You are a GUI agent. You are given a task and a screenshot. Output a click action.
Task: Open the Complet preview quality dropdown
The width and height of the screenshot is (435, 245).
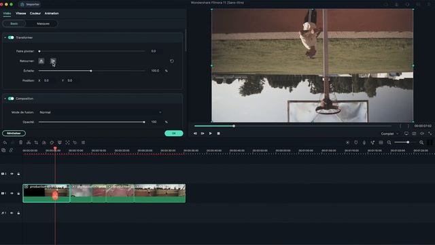(x=389, y=134)
